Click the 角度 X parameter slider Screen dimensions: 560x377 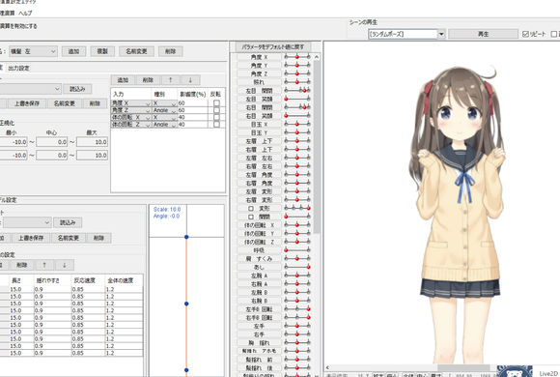click(x=297, y=56)
